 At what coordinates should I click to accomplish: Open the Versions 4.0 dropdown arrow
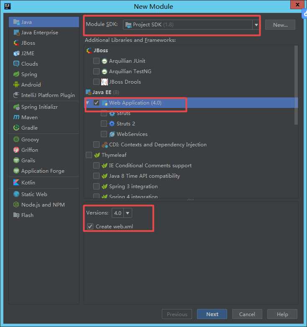tap(128, 213)
